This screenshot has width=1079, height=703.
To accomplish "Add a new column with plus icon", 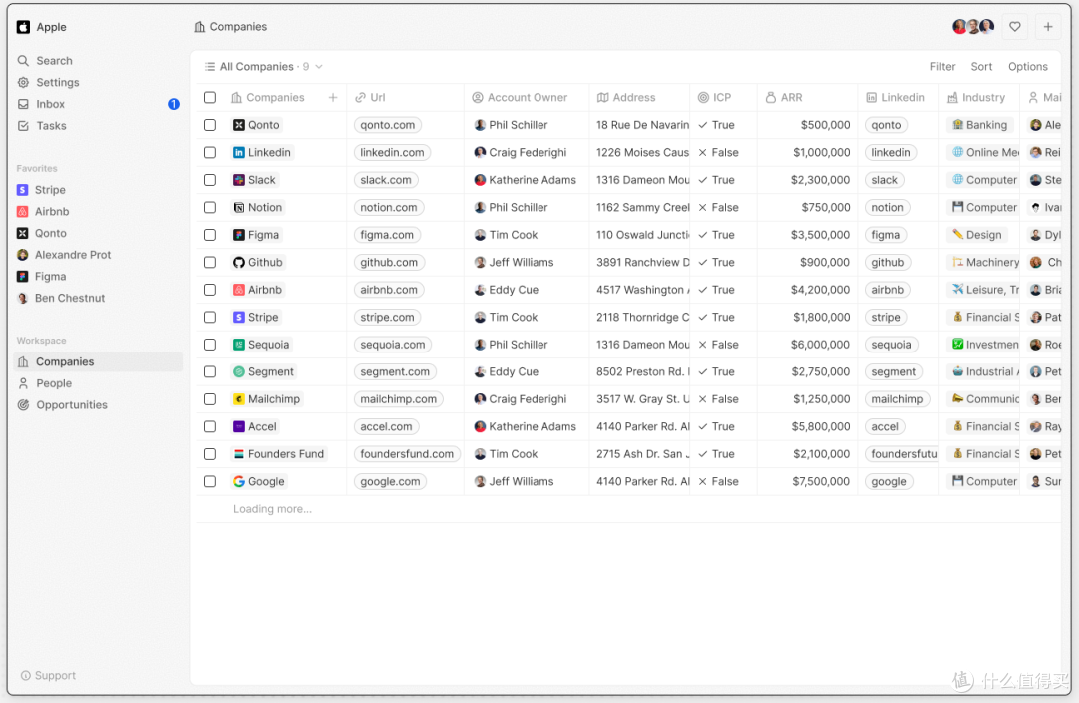I will 333,98.
